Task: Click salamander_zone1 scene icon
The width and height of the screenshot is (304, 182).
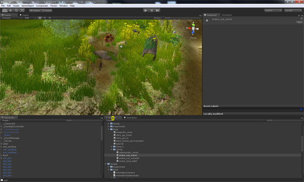Action: [x=118, y=152]
